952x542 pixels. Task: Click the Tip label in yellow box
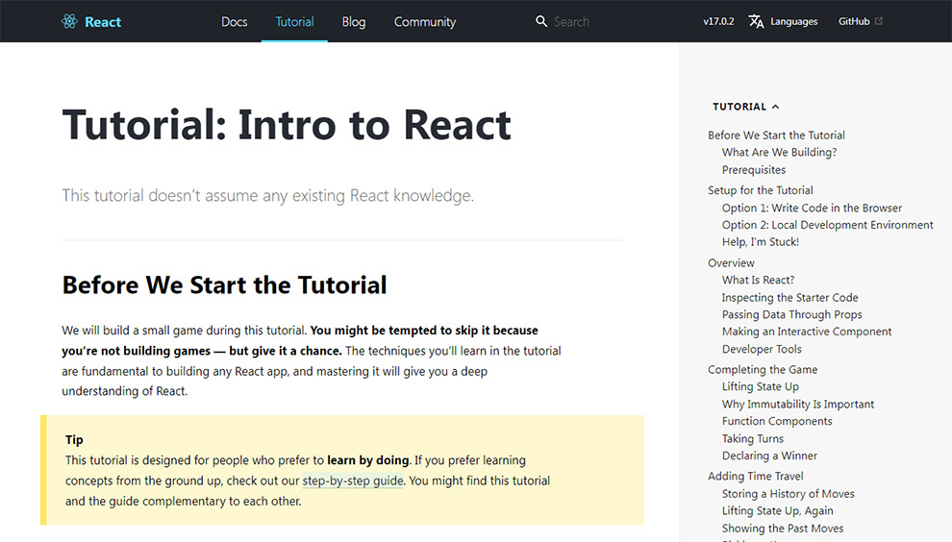click(x=74, y=440)
